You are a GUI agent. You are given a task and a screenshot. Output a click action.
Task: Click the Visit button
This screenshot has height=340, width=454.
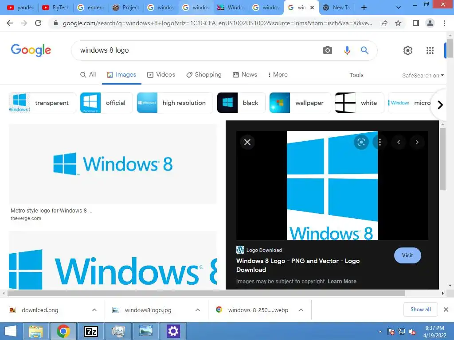tap(407, 255)
